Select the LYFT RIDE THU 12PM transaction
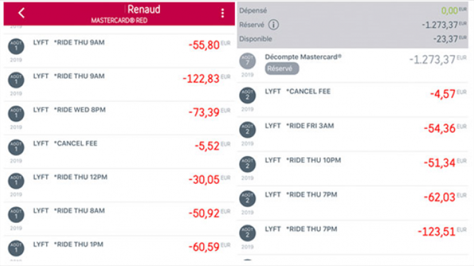 pos(120,180)
